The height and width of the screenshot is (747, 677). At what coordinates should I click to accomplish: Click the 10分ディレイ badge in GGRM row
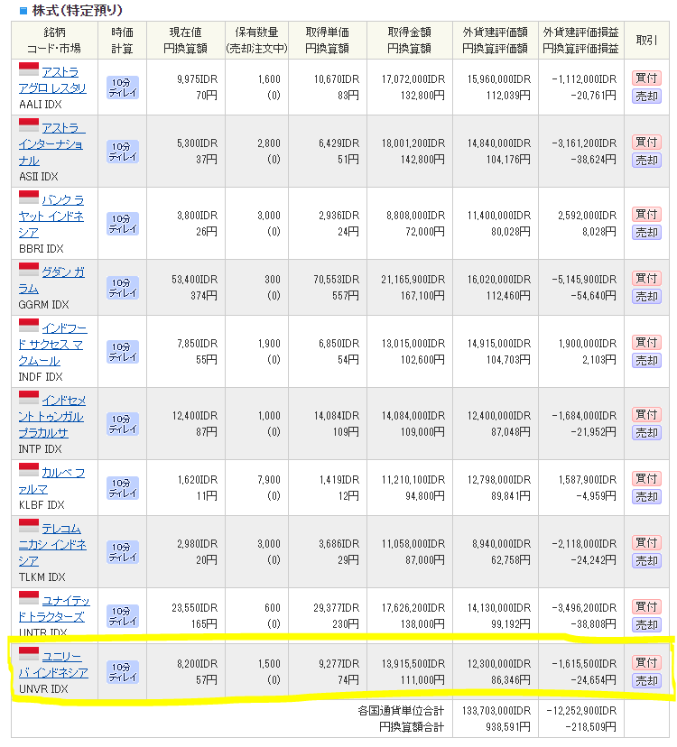click(123, 288)
